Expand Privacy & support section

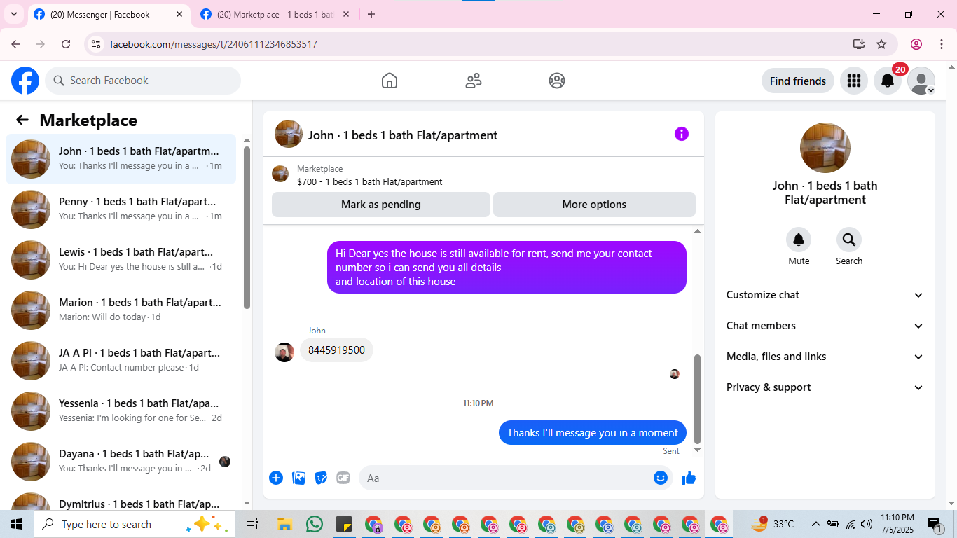point(825,387)
